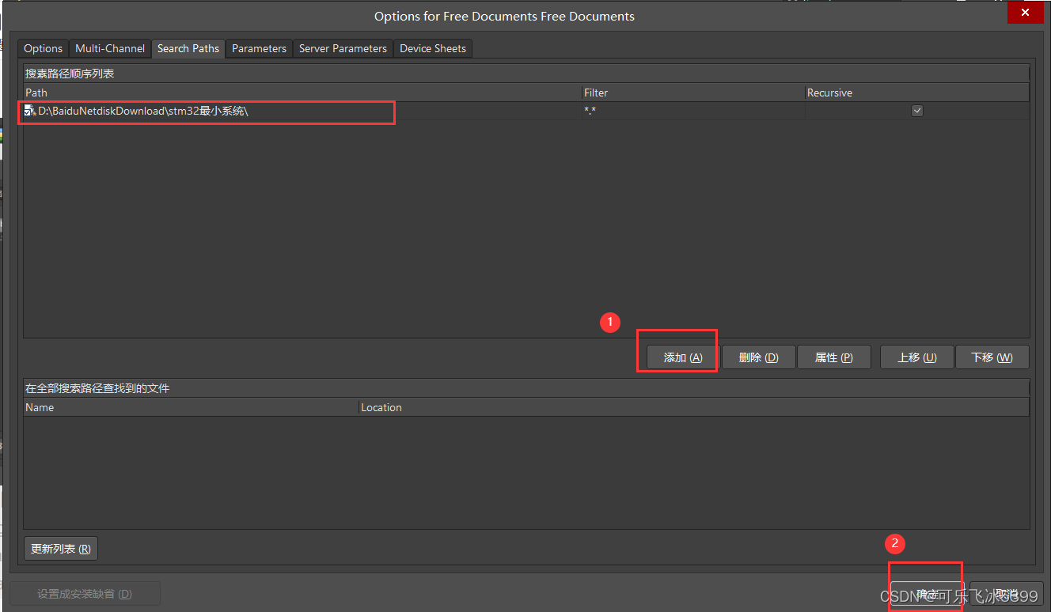Select the Search Paths tab
Image resolution: width=1051 pixels, height=612 pixels.
click(188, 48)
